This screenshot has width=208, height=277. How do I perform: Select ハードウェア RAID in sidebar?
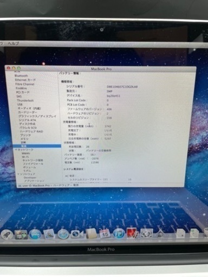pos(31,131)
